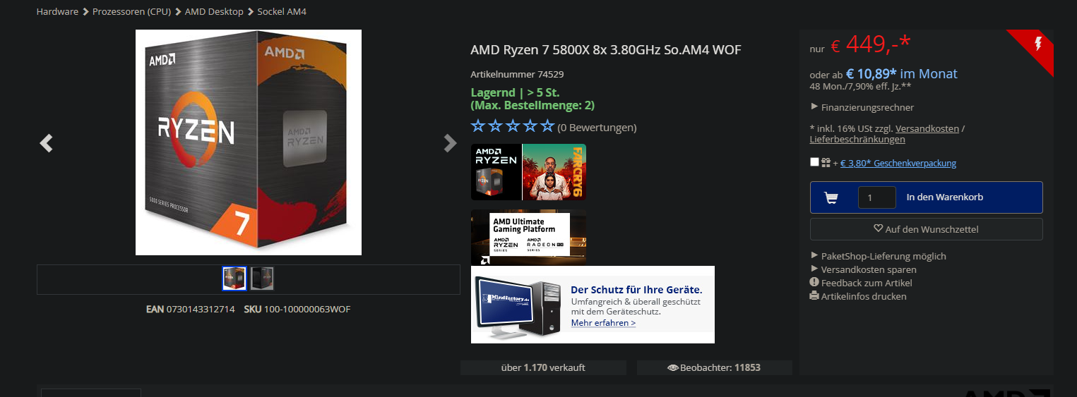Open the Versandkosten link
The width and height of the screenshot is (1077, 397).
[x=927, y=128]
